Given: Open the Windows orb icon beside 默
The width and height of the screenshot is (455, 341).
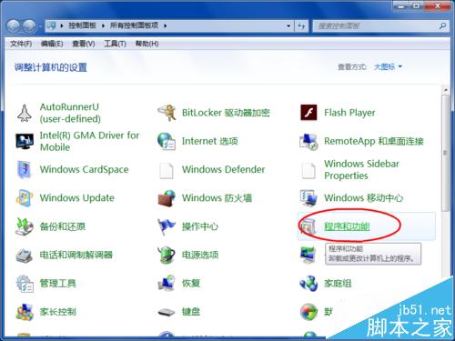Looking at the screenshot, I should [x=308, y=312].
